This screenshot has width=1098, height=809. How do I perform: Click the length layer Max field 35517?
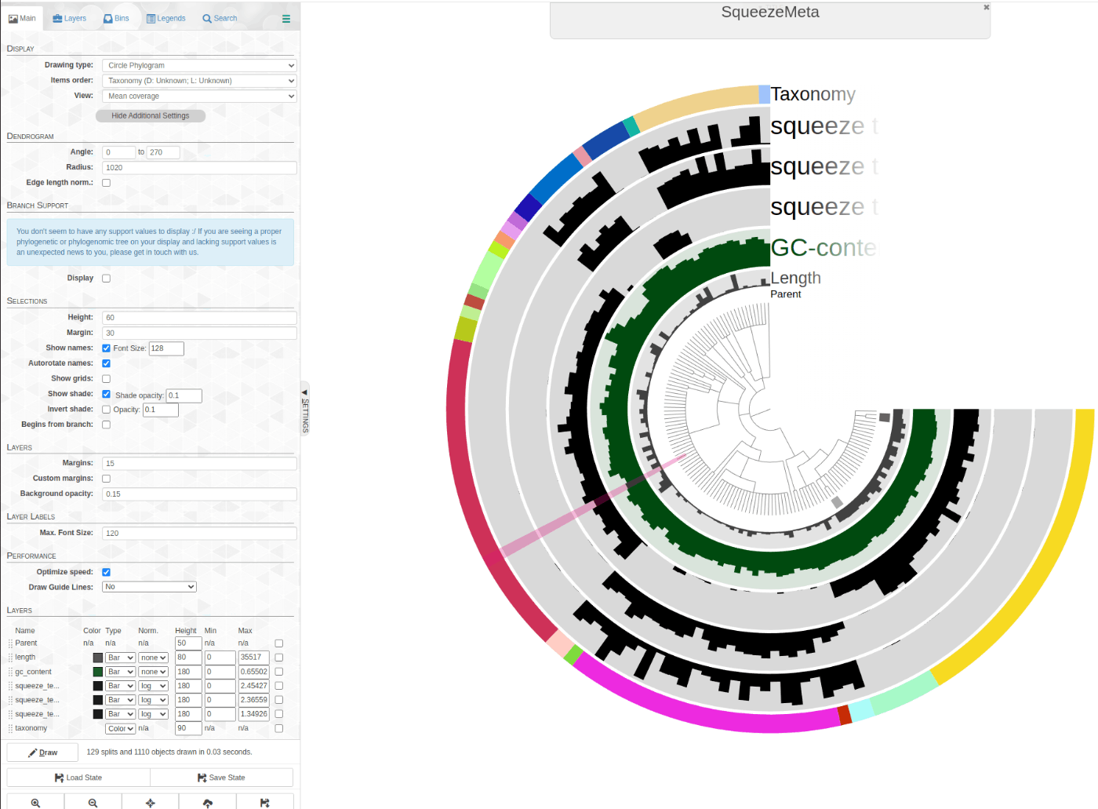point(254,658)
